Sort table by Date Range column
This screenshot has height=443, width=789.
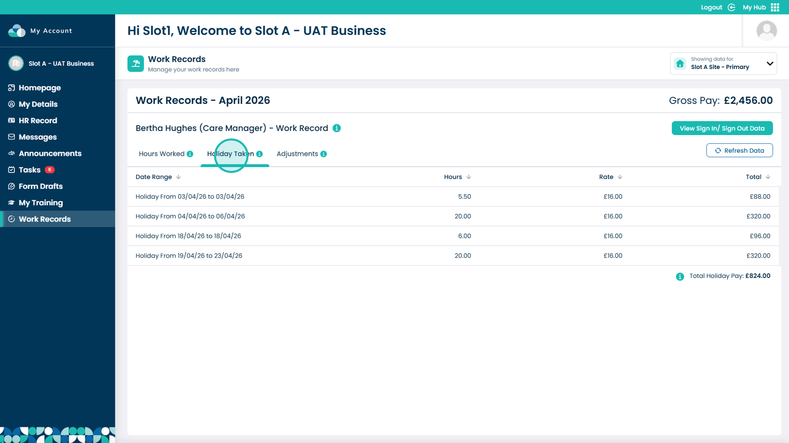pos(179,177)
